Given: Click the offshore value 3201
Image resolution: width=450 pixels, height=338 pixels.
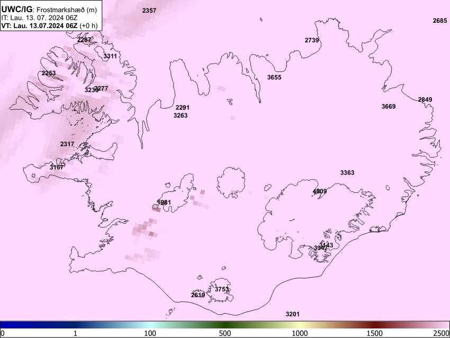Looking at the screenshot, I should 292,314.
